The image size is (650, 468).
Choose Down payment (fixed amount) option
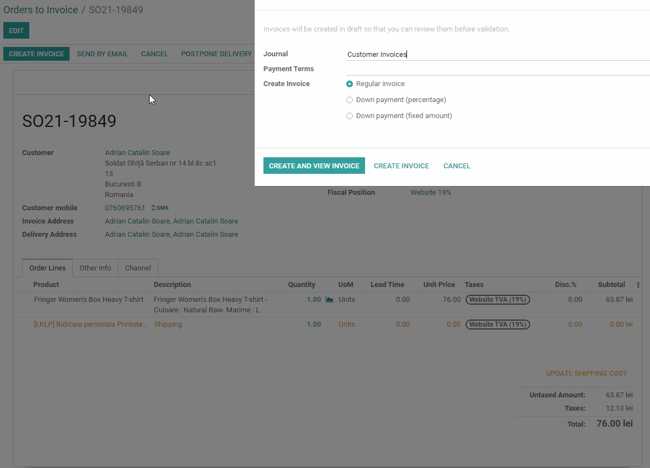coord(350,116)
